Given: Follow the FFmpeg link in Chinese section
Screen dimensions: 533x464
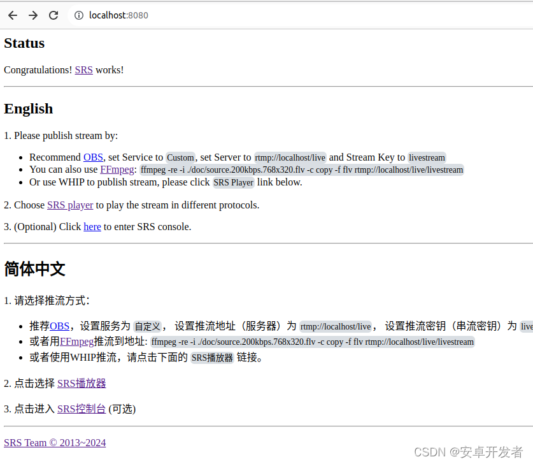Looking at the screenshot, I should click(76, 342).
